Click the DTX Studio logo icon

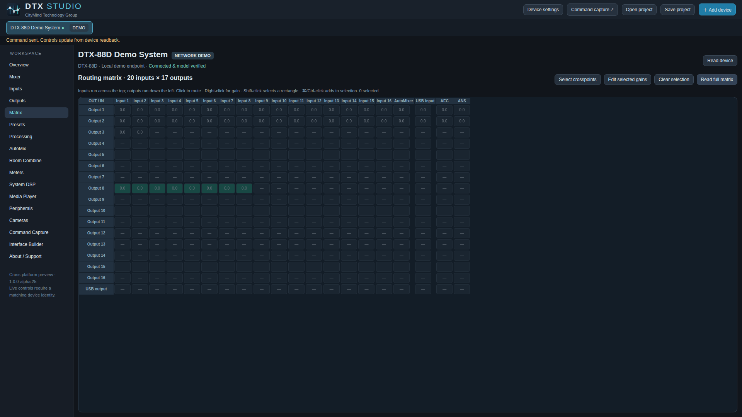point(14,9)
